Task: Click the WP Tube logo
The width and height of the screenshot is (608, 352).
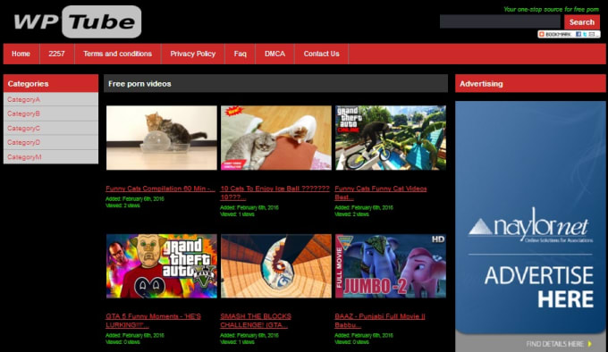Action: point(78,21)
